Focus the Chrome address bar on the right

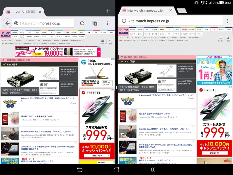[x=171, y=21]
